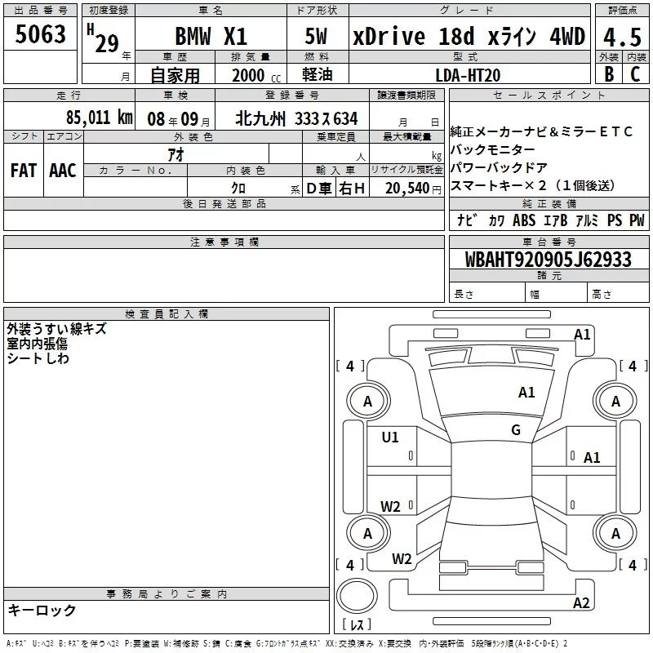Click the A1 mark on the hood
Viewport: 653px width, 653px height.
[x=526, y=393]
